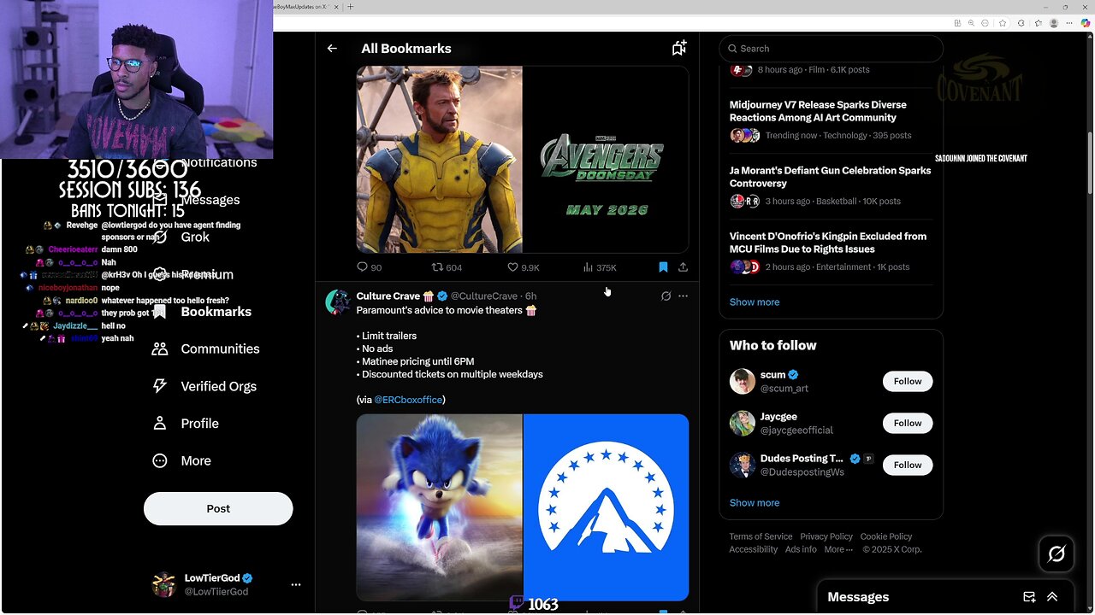This screenshot has width=1095, height=615.
Task: Show more trending stories
Action: 755,302
